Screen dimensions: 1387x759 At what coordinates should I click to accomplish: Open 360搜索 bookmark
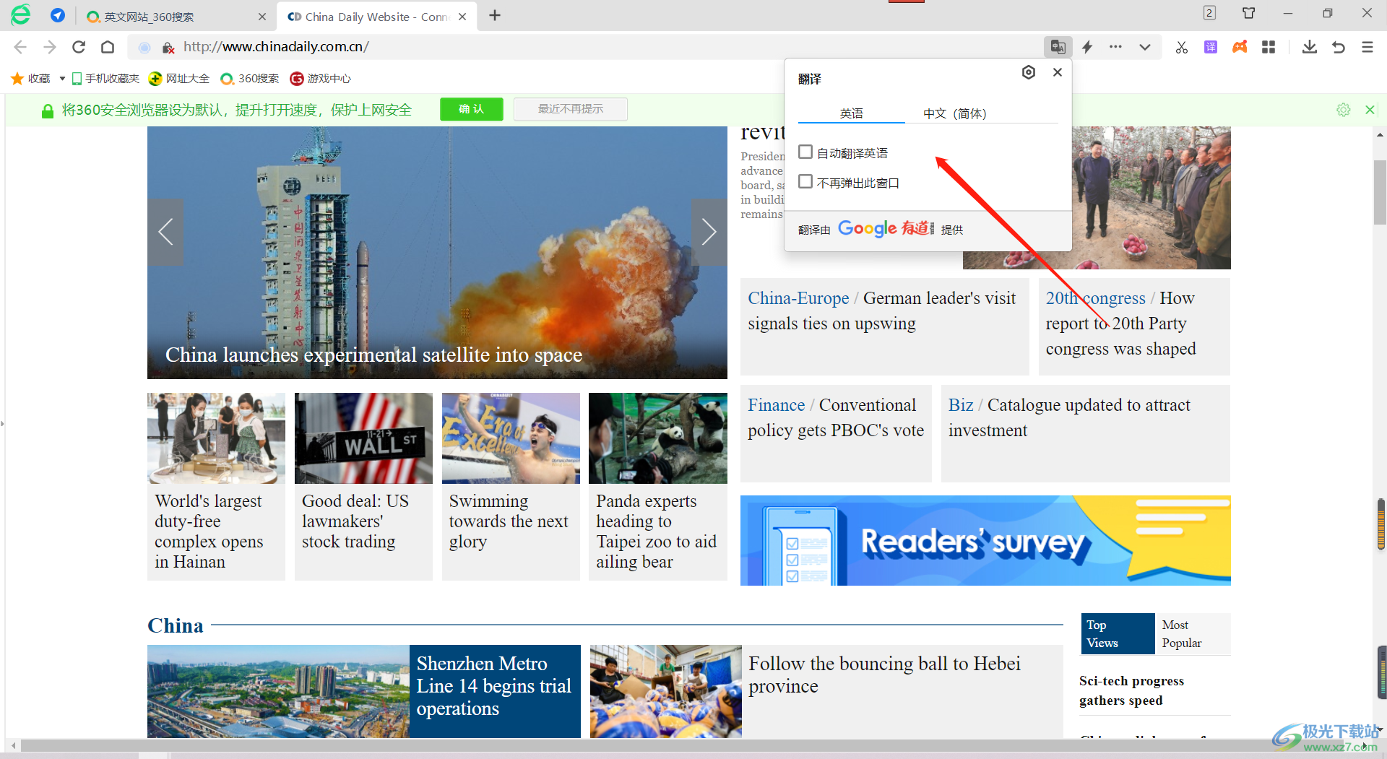pyautogui.click(x=250, y=78)
